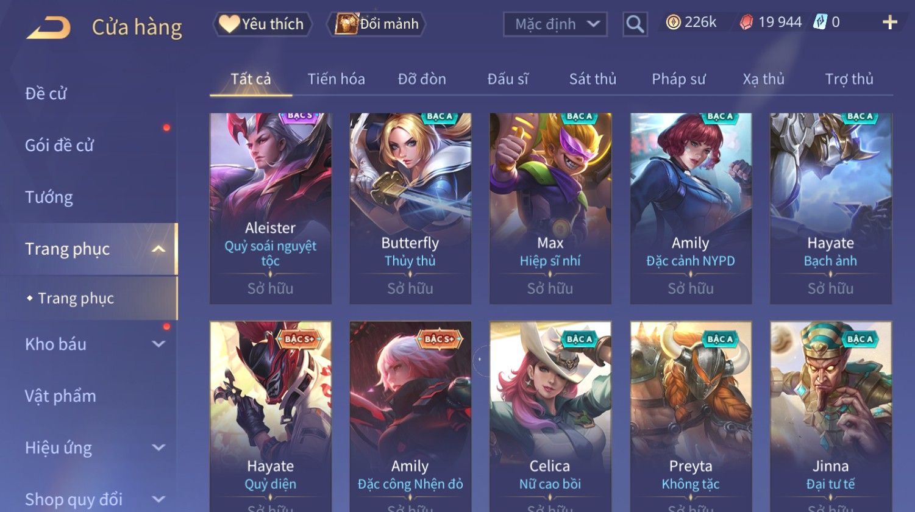Select Celica Nữ cao bồi skin card
This screenshot has height=512, width=915.
point(550,417)
